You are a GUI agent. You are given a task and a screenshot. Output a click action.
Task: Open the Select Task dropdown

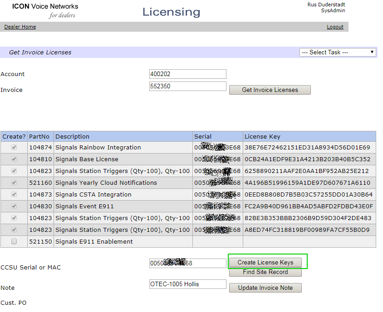[x=338, y=53]
